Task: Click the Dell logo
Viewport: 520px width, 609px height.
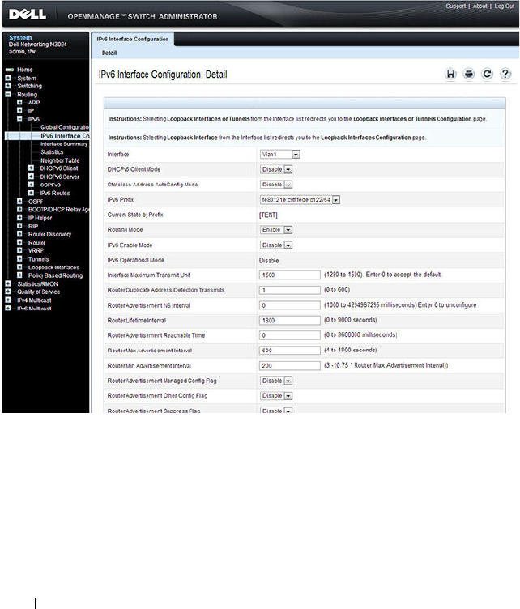Action: click(28, 15)
